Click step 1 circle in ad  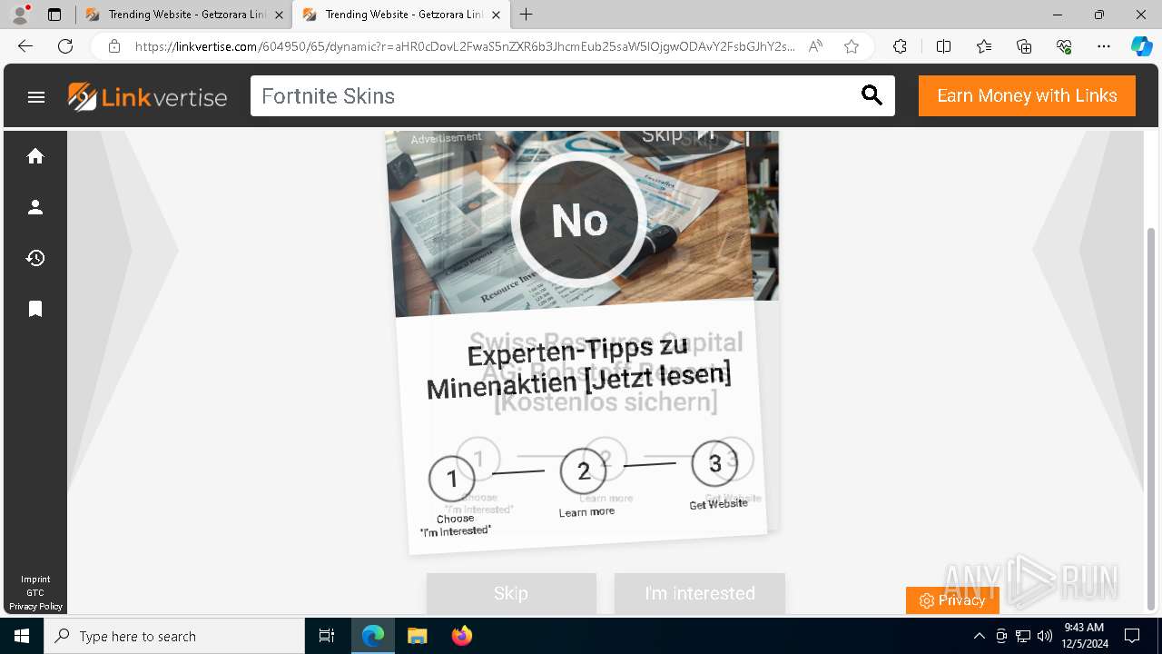(x=452, y=478)
